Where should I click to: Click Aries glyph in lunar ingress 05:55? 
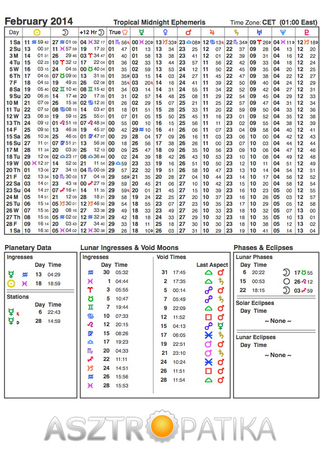(x=91, y=290)
